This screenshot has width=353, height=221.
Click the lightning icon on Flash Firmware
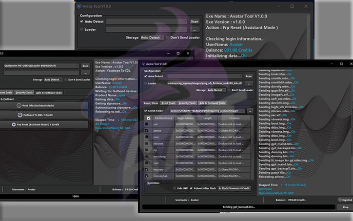(220, 188)
